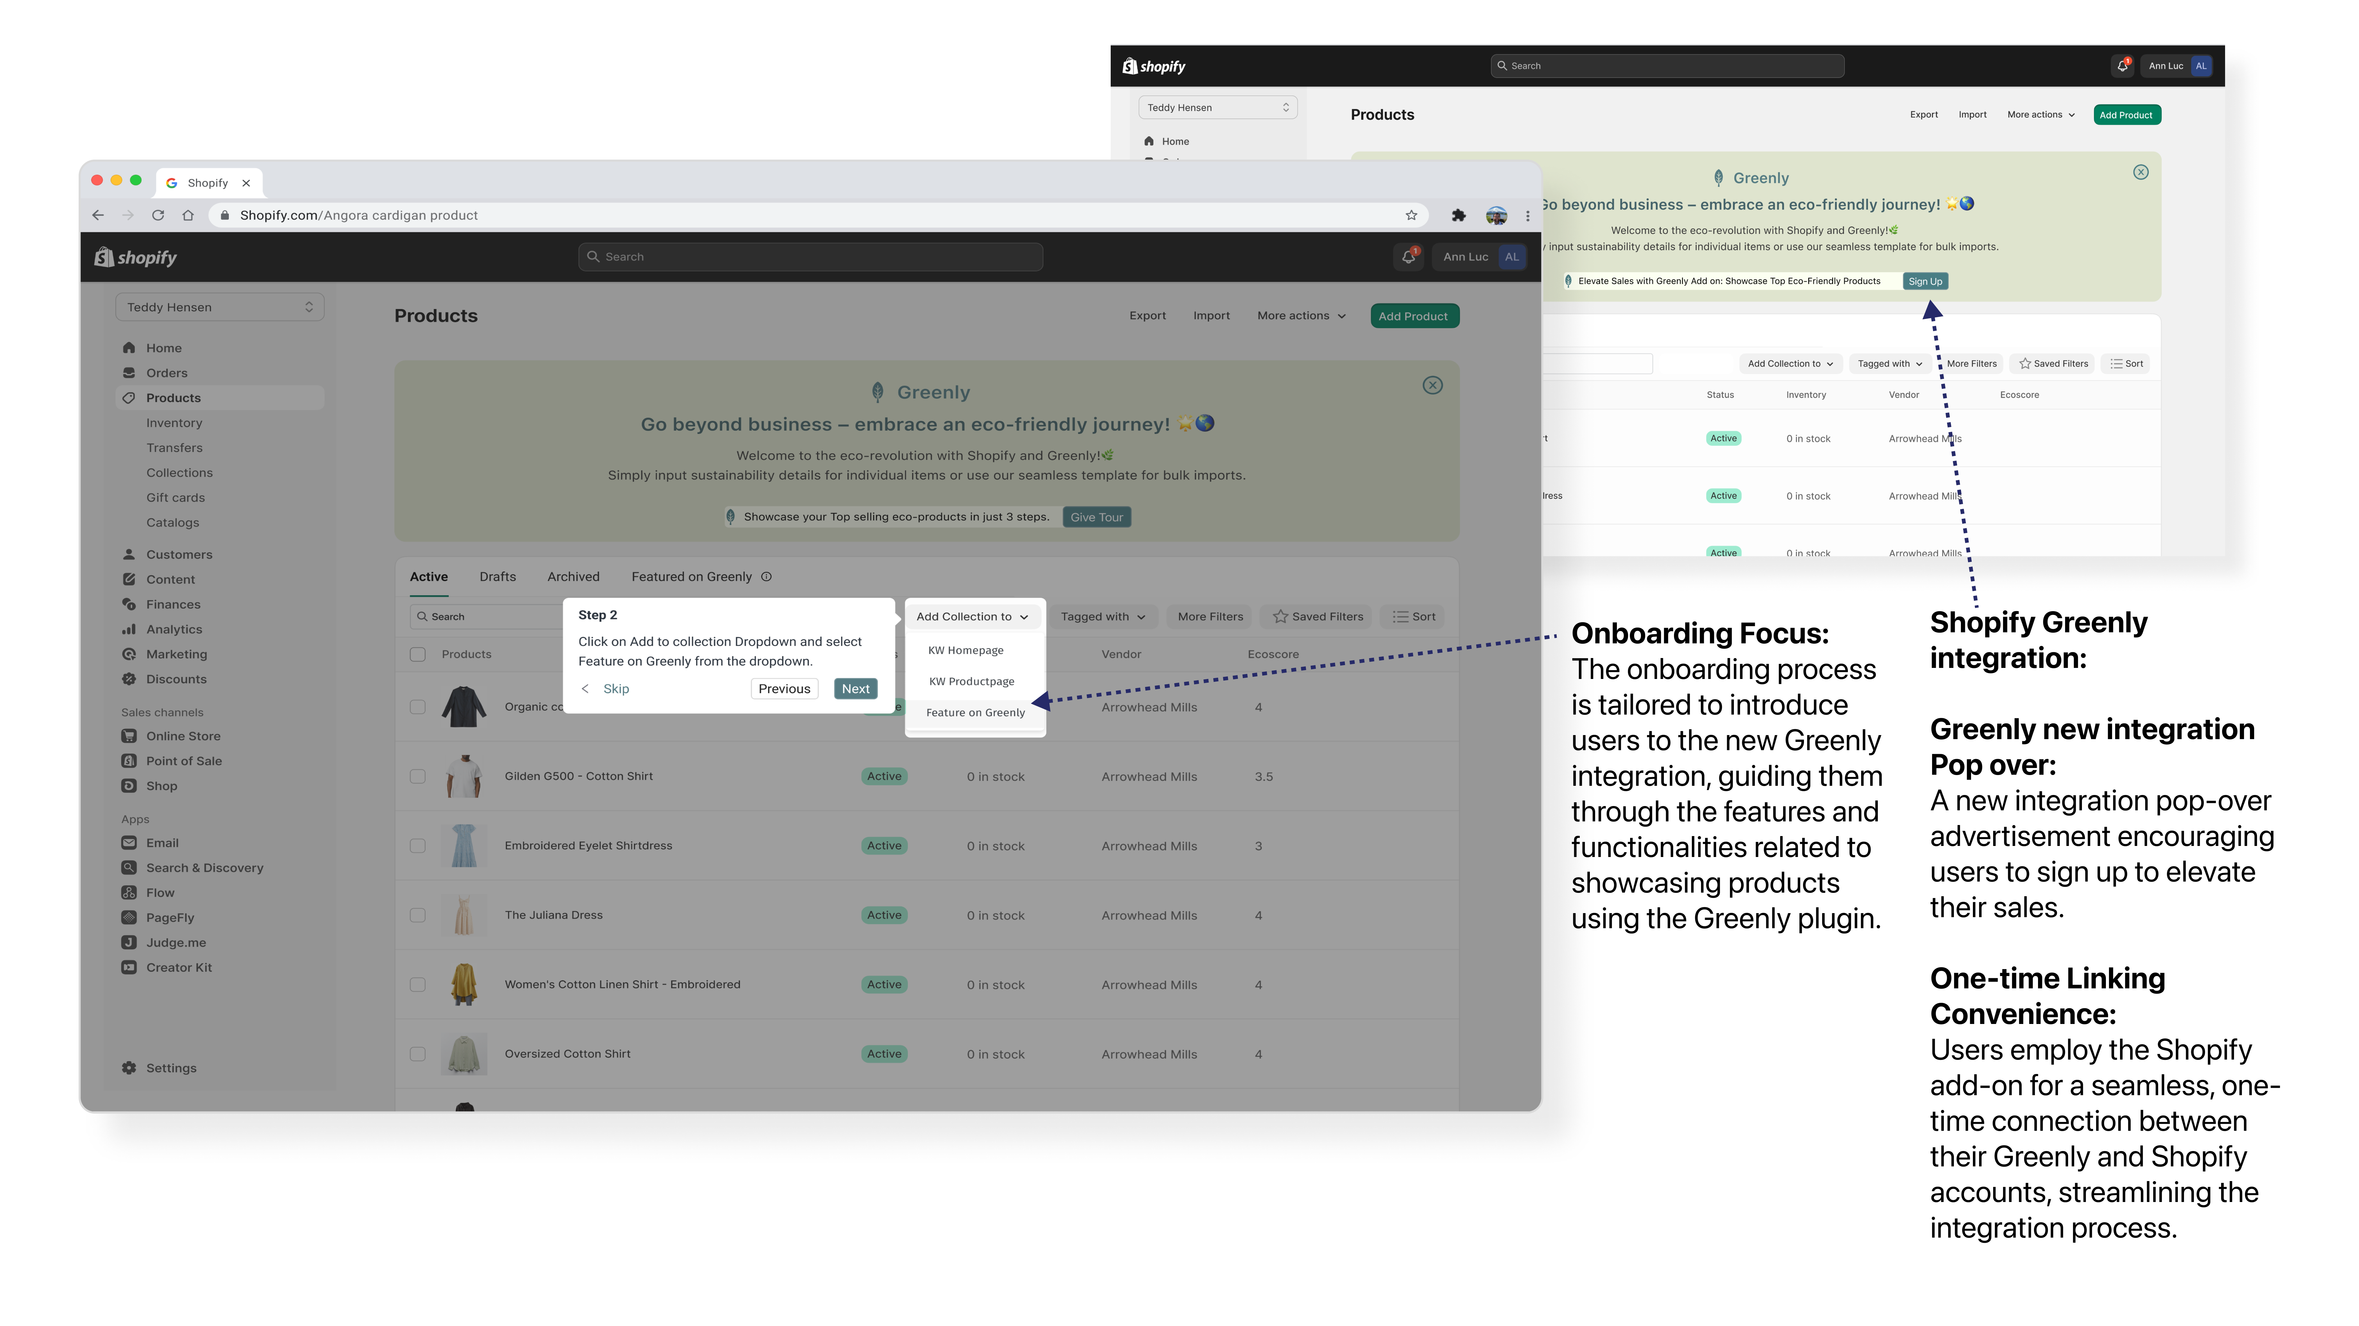Click the Shopify logo in front window header
2359x1326 pixels.
tap(135, 257)
